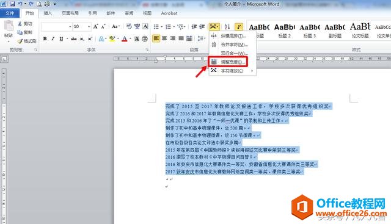Screen dimensions: 391x224
Task: Apply the red font color
Action: pos(125,39)
